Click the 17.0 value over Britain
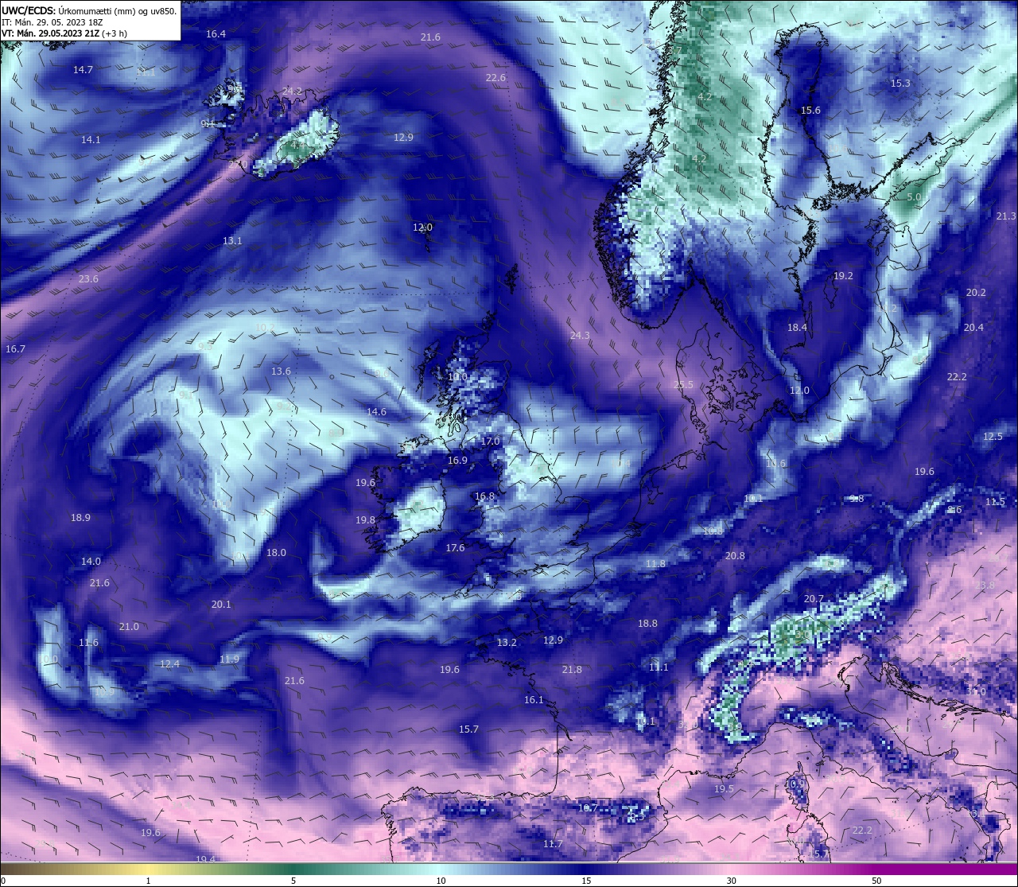The height and width of the screenshot is (887, 1018). (490, 442)
